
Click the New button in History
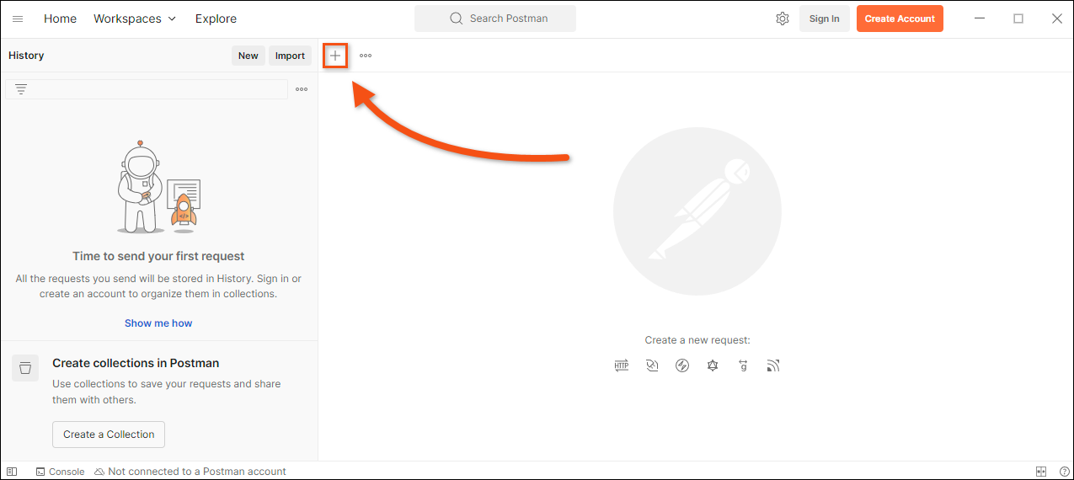248,56
